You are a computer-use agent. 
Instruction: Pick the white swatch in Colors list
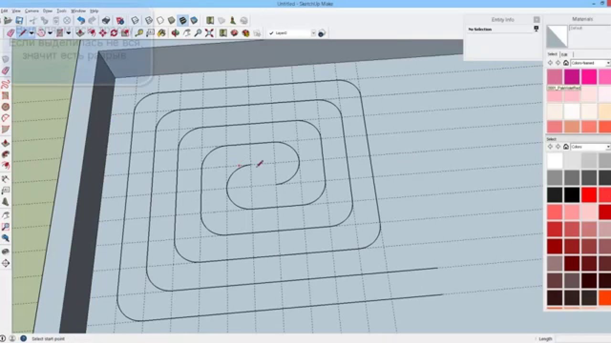coord(555,161)
